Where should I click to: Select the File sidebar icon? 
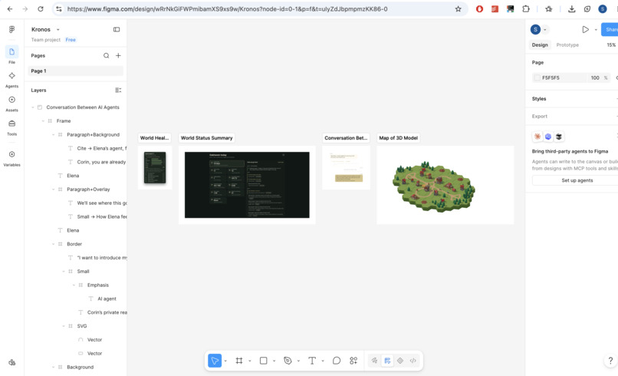12,51
